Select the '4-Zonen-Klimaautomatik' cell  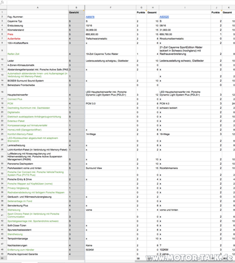coord(37,65)
